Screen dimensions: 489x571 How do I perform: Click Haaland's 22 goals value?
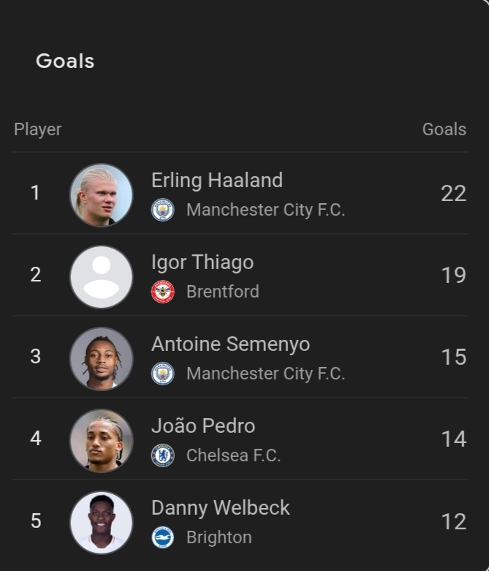point(453,194)
